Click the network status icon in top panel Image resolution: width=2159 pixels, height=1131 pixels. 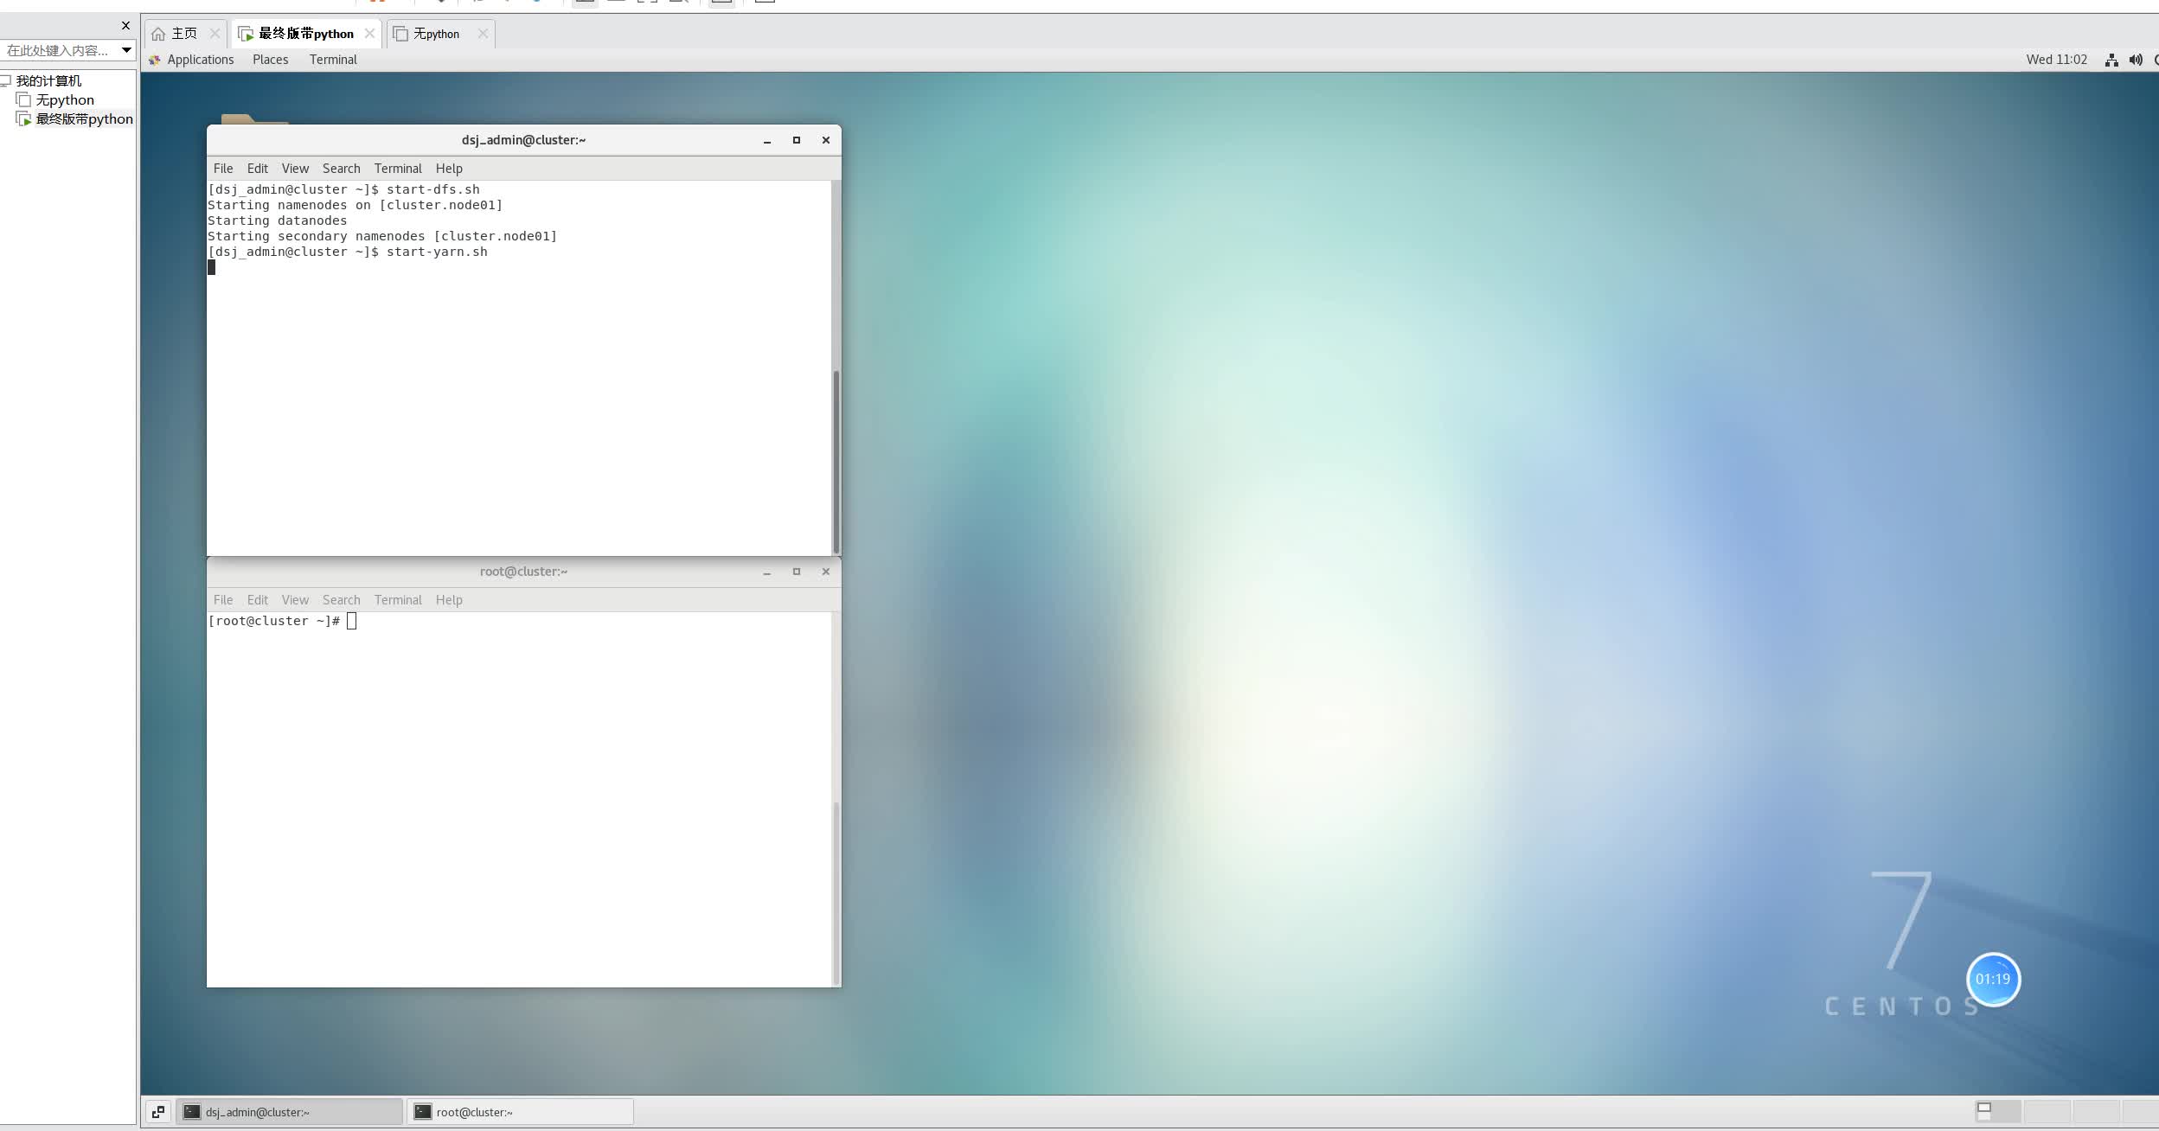click(x=2111, y=60)
